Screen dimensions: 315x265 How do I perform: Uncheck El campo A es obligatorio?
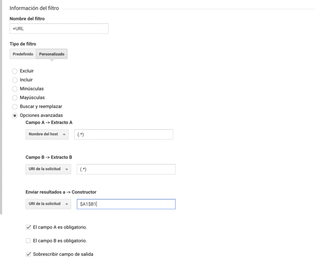tap(28, 227)
